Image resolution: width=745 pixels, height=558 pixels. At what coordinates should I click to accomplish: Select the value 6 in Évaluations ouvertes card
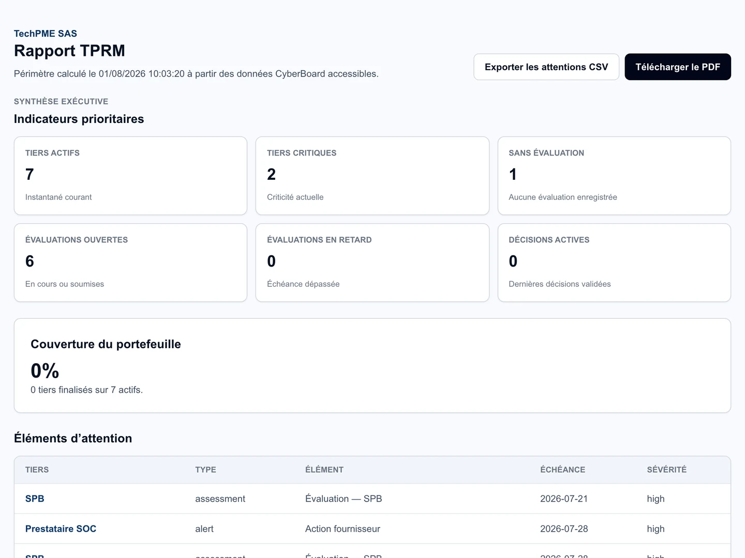pyautogui.click(x=29, y=261)
